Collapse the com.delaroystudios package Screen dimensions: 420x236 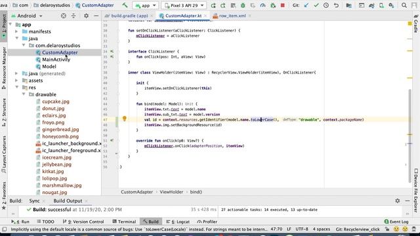click(x=24, y=45)
